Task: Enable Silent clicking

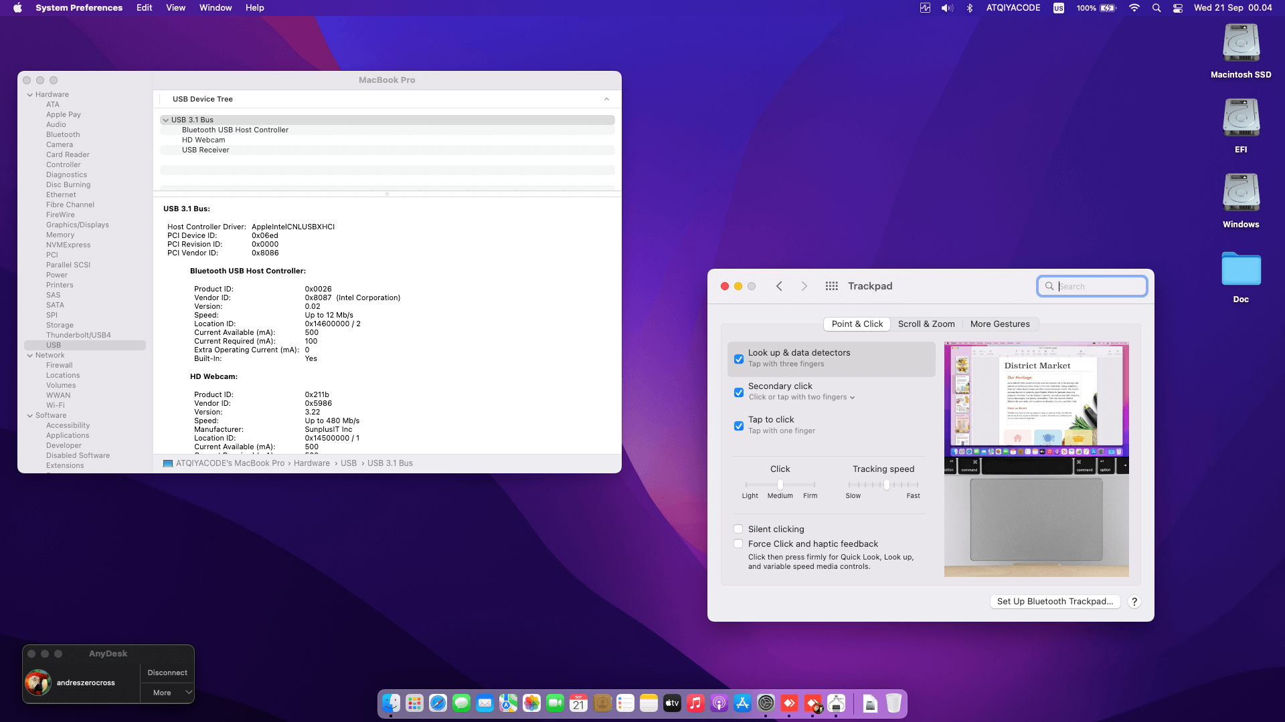Action: [738, 529]
